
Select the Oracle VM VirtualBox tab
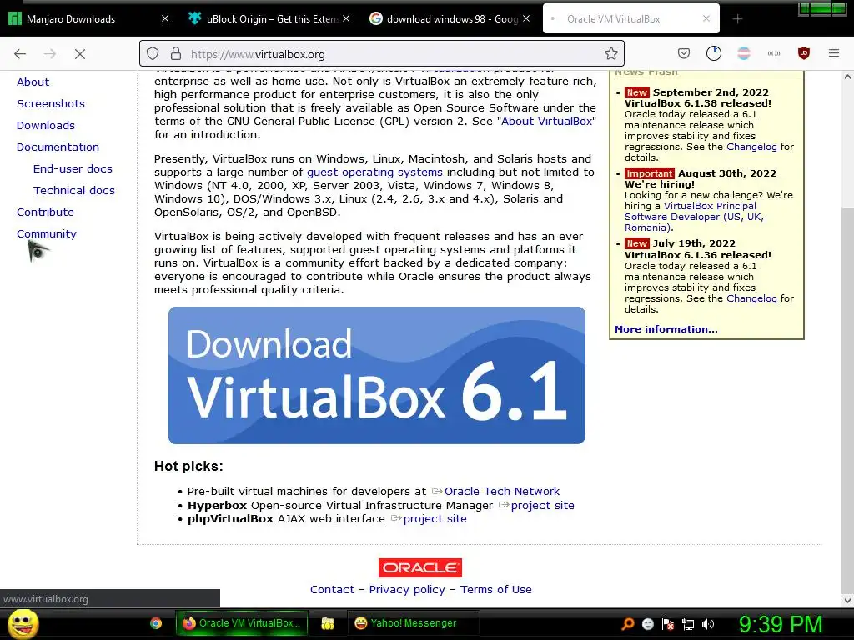tap(631, 19)
